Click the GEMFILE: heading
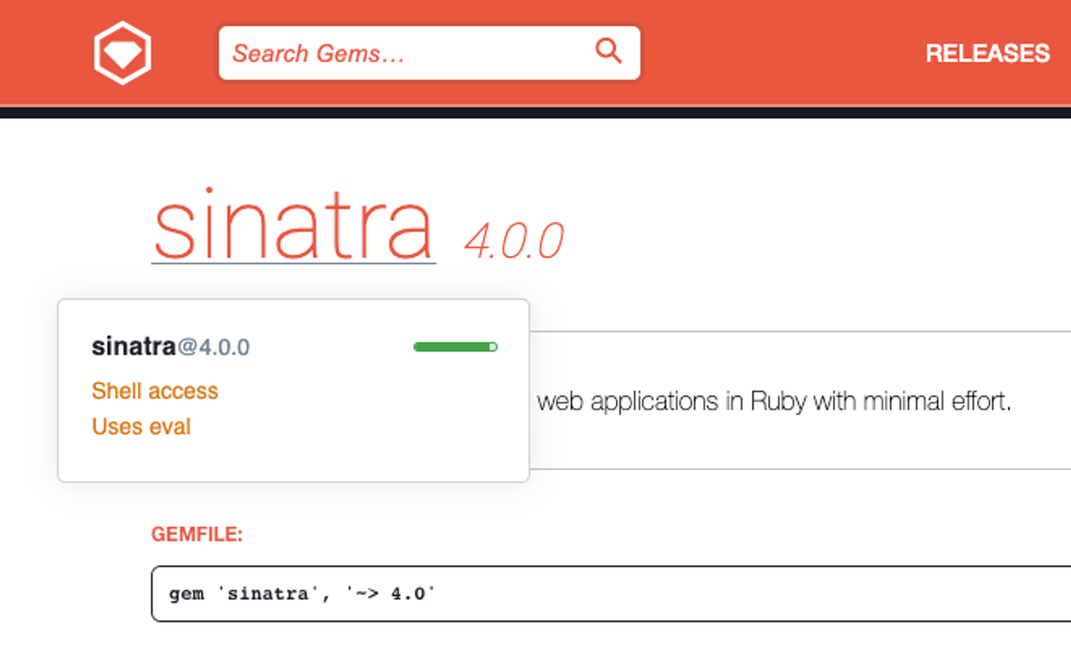 click(197, 535)
